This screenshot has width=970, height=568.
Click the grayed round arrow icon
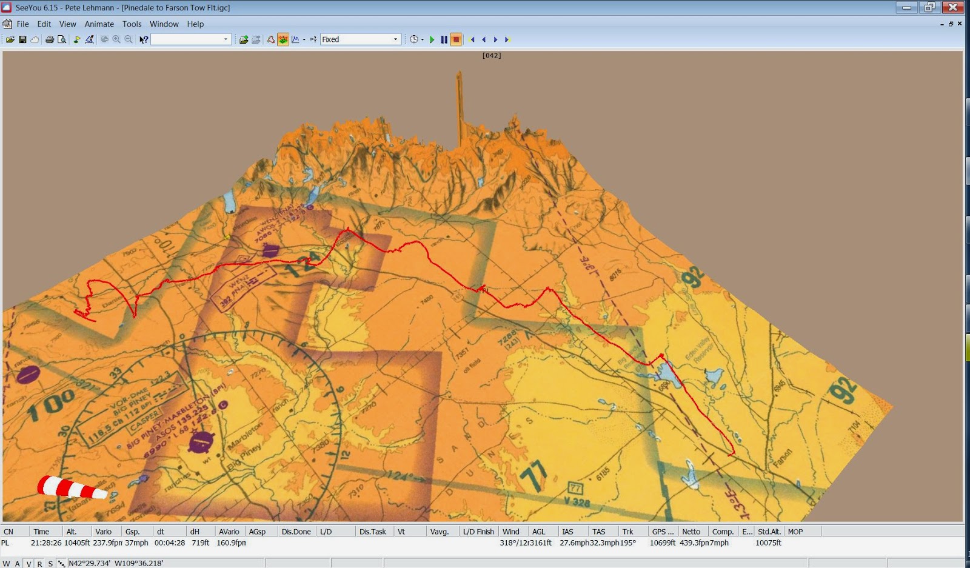pos(104,39)
